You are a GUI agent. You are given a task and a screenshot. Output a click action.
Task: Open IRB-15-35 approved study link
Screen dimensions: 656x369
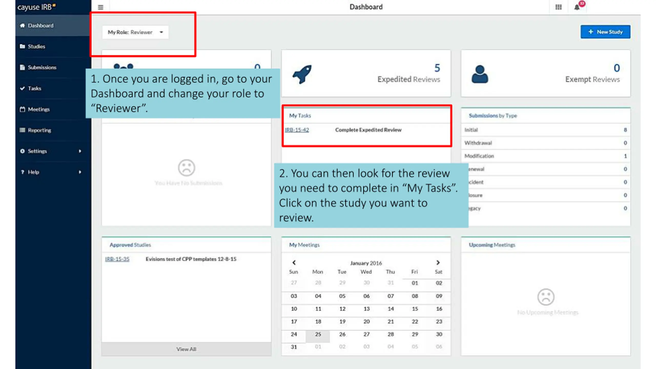pyautogui.click(x=117, y=259)
